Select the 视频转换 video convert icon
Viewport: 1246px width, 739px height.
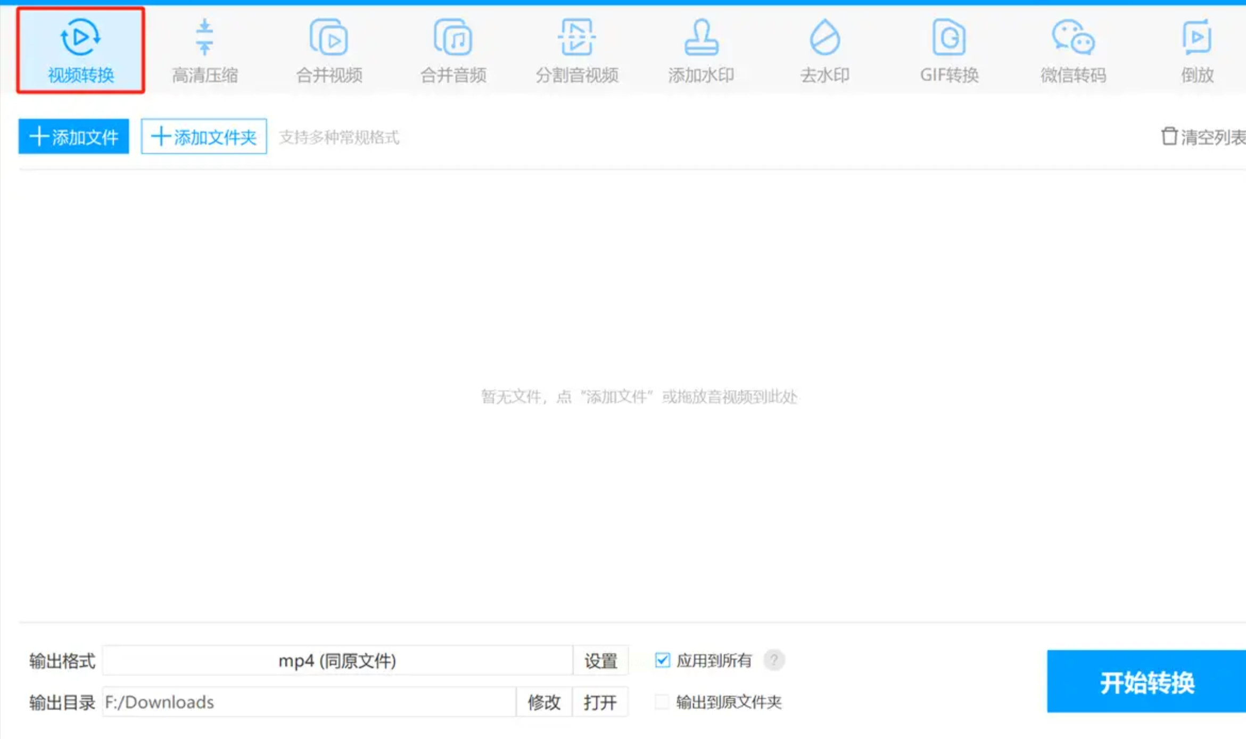80,38
